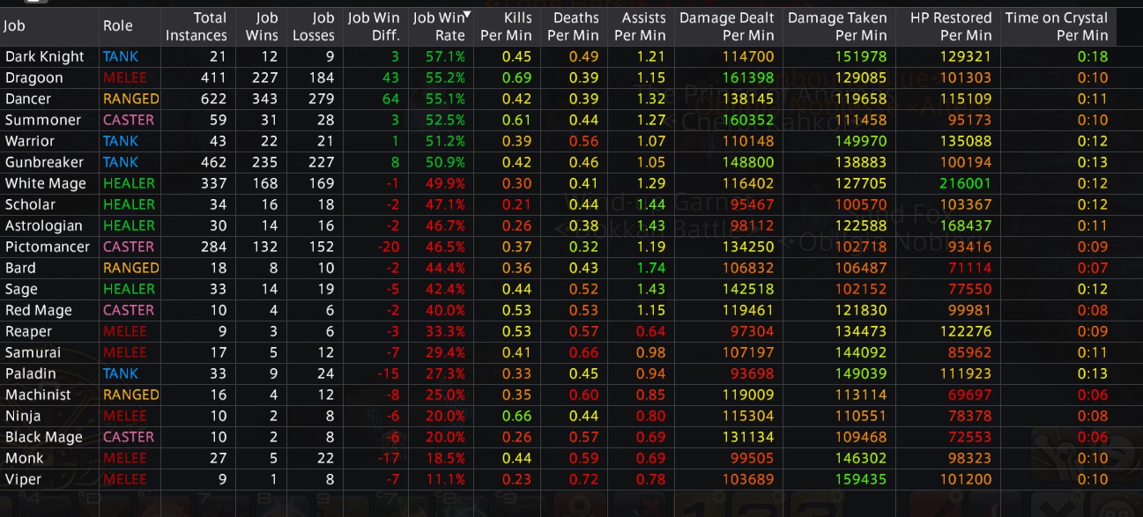Click the CASTER role in Summoner row
1143x517 pixels.
(129, 120)
